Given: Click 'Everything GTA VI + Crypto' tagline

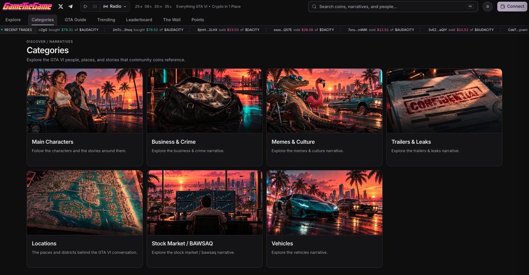Looking at the screenshot, I should (x=208, y=7).
